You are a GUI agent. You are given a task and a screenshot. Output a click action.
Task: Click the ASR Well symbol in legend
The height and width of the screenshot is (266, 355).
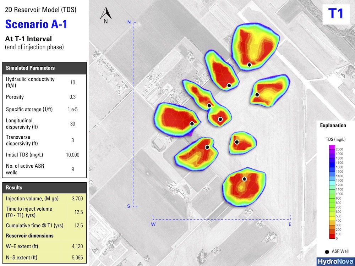click(x=327, y=251)
